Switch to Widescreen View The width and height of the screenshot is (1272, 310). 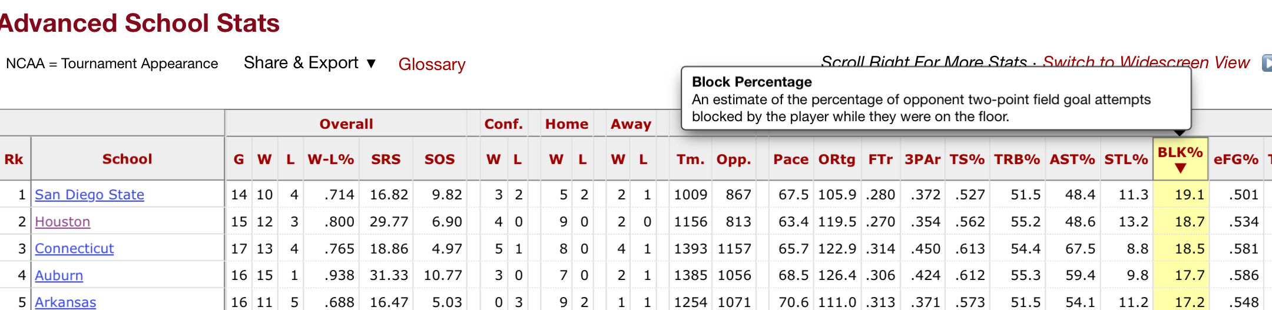click(x=1146, y=62)
